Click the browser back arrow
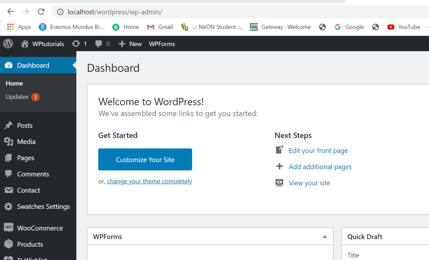This screenshot has height=260, width=429. tap(10, 12)
